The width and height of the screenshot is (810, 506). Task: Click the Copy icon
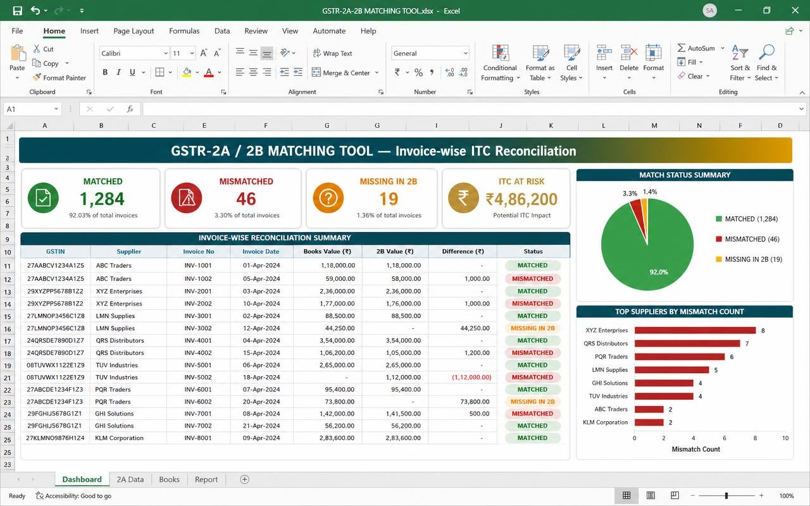(x=36, y=63)
